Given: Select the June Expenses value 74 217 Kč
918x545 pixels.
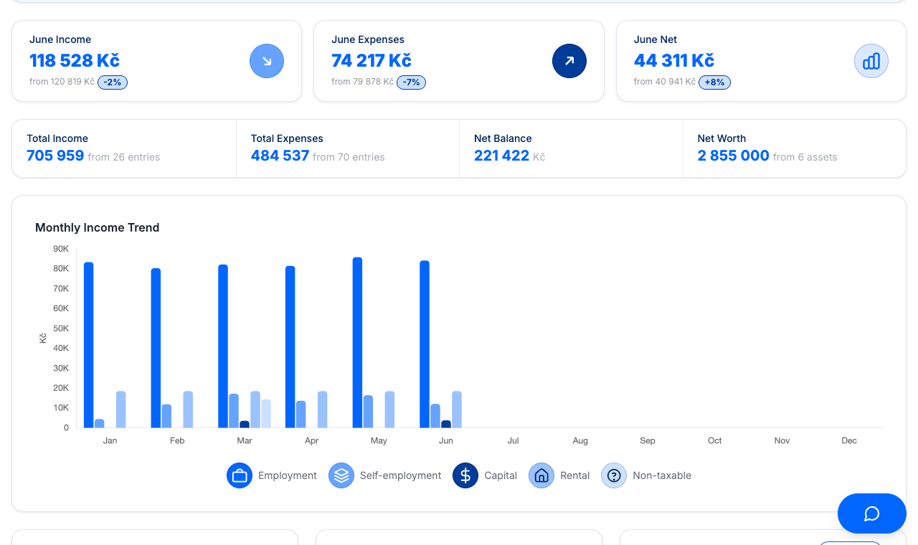Looking at the screenshot, I should pos(372,60).
